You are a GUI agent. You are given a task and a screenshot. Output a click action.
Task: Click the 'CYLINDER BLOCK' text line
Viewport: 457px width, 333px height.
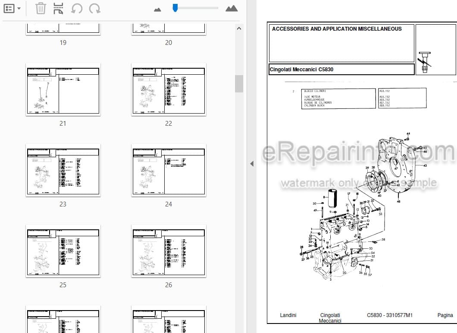coord(314,105)
